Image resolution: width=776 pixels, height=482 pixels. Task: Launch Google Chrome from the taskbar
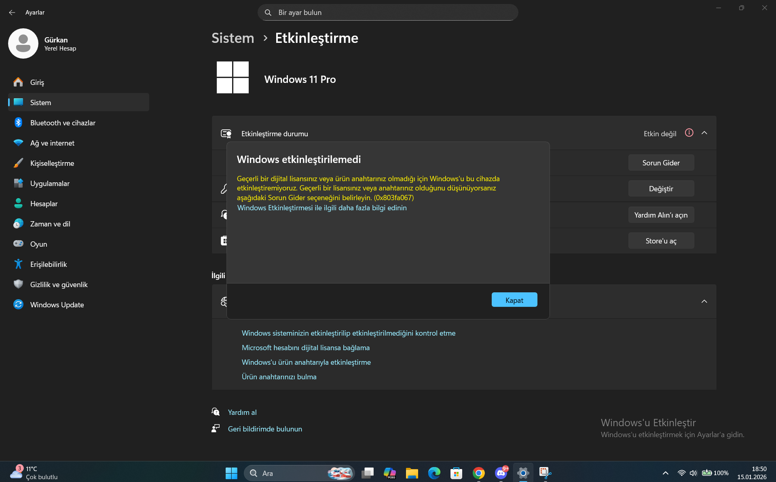pyautogui.click(x=479, y=473)
